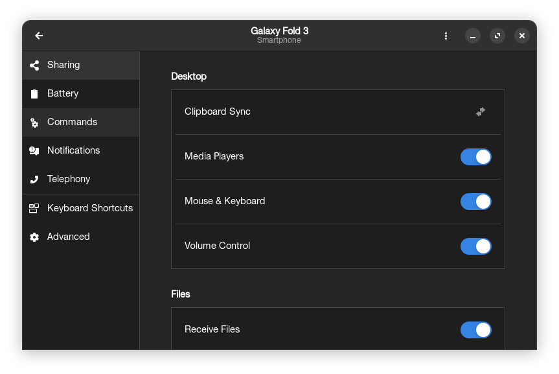Click the Notifications bubble icon
559x374 pixels.
pyautogui.click(x=34, y=151)
